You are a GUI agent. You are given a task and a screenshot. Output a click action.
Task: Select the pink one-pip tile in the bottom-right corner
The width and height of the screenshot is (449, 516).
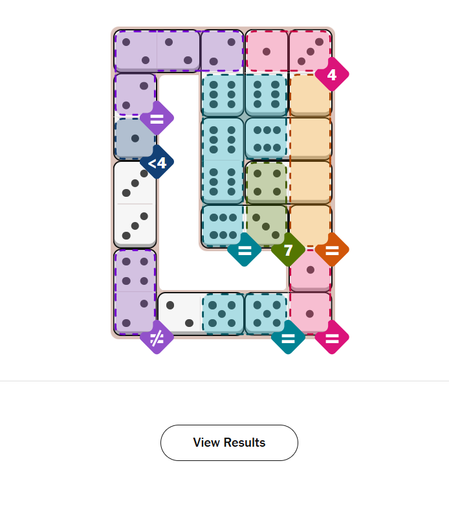tap(310, 313)
